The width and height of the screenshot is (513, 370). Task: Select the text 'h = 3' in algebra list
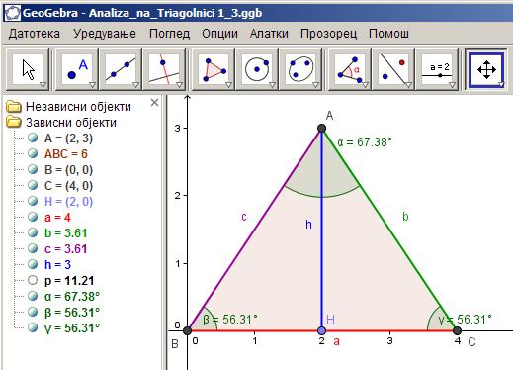pyautogui.click(x=57, y=265)
